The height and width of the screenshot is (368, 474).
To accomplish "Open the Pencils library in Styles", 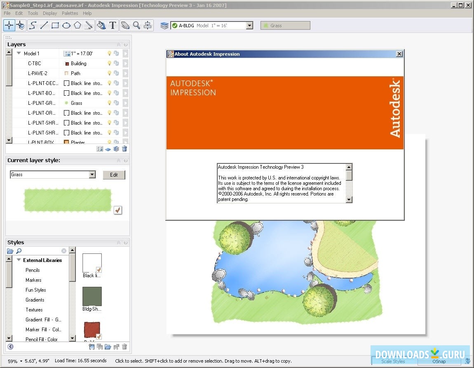I will pyautogui.click(x=33, y=270).
